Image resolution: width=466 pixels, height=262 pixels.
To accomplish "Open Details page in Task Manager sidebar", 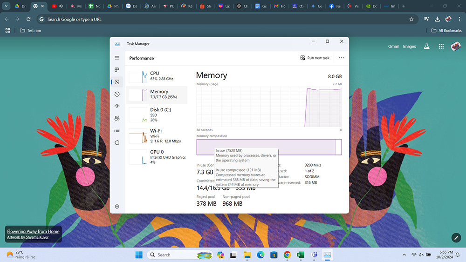I will (117, 130).
